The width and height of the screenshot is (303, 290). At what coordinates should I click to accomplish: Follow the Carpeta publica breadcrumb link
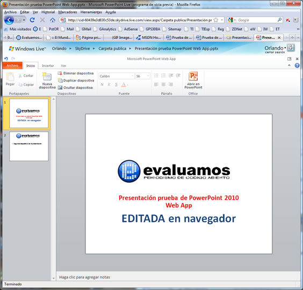[x=112, y=49]
